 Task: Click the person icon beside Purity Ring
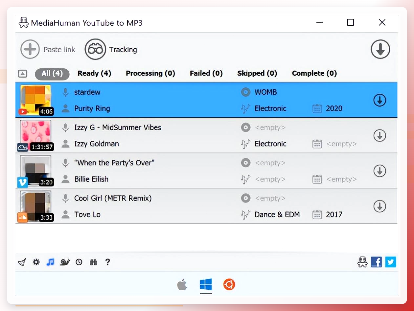point(66,108)
